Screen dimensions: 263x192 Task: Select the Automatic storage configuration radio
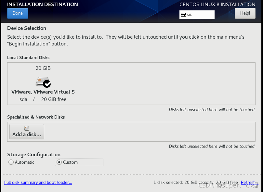click(11, 162)
